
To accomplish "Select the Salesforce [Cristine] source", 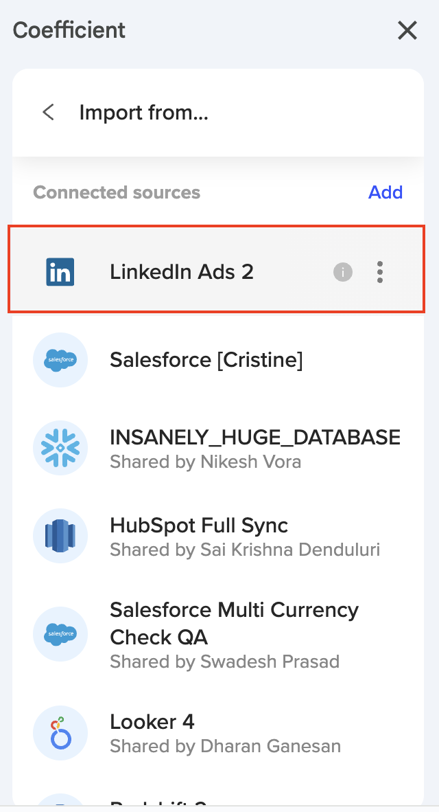I will click(x=206, y=360).
